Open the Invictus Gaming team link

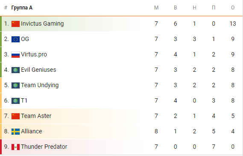pyautogui.click(x=42, y=24)
